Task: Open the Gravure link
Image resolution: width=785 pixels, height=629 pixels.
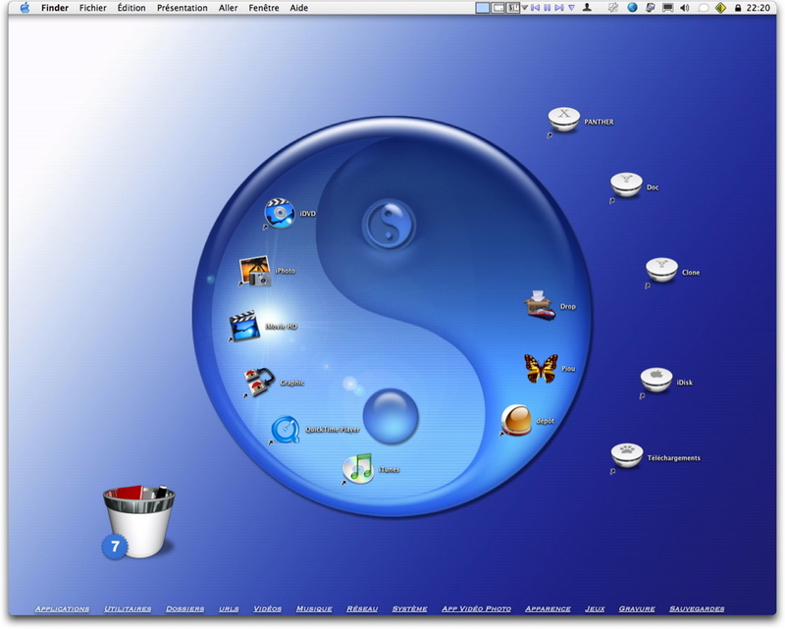Action: tap(637, 609)
